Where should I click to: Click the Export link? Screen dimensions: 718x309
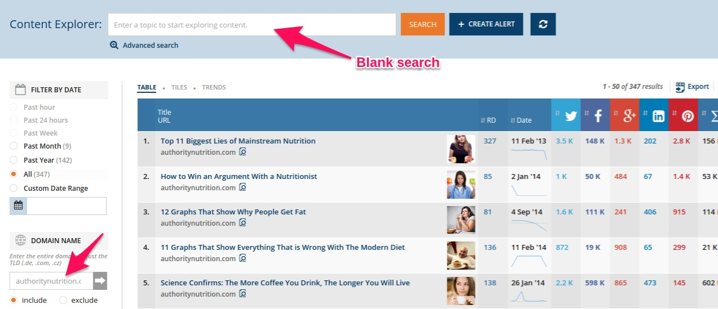(x=698, y=87)
